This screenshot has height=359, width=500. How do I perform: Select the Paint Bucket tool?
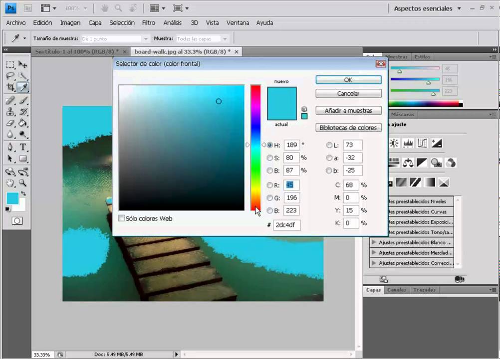(22, 123)
